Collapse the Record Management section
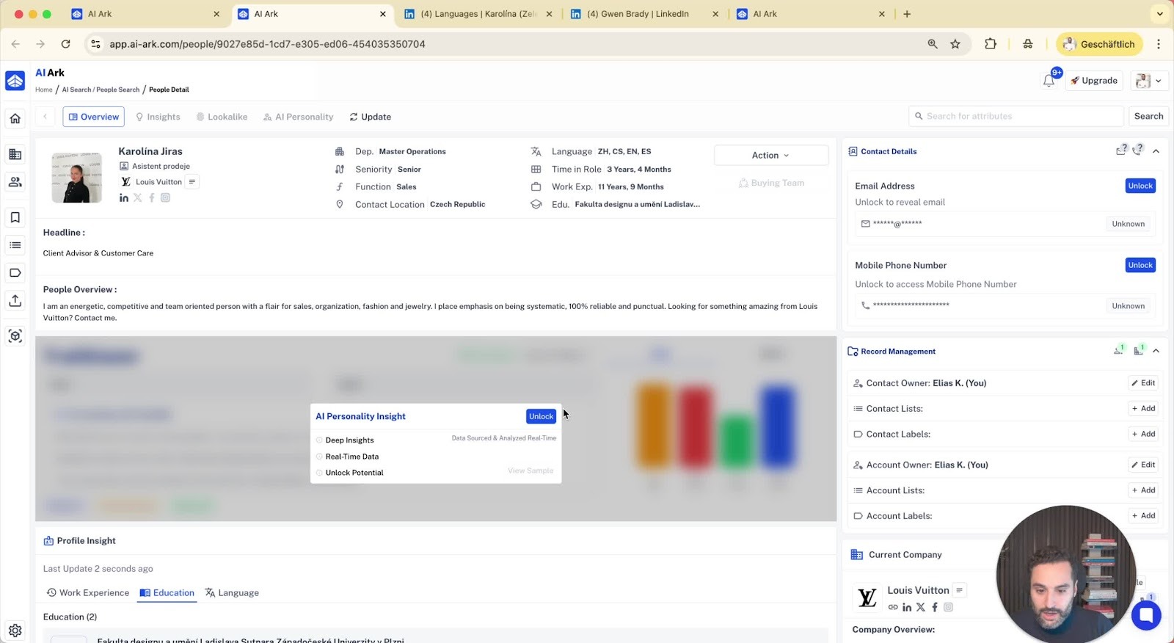The width and height of the screenshot is (1174, 643). [1156, 352]
